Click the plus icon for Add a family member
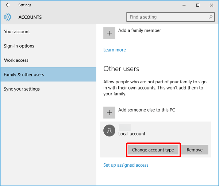This screenshot has width=219, height=186. [109, 33]
